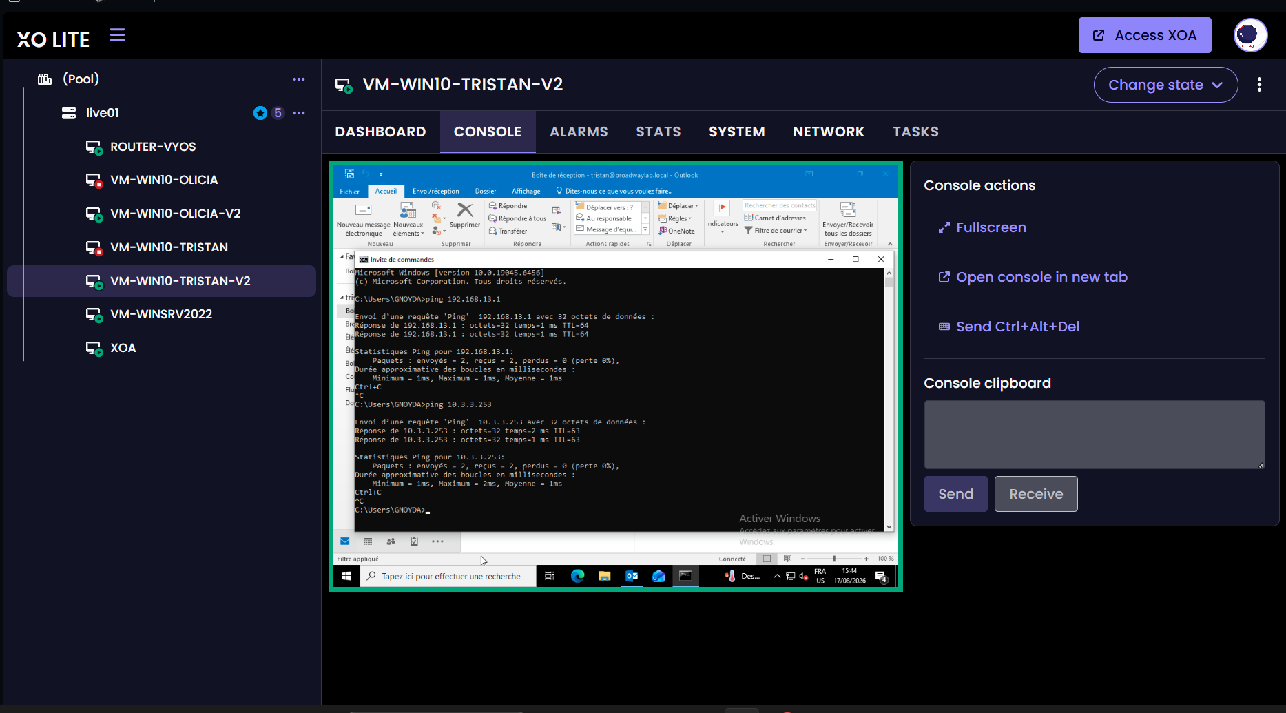Switch Outlook to reading view in status bar

point(787,559)
